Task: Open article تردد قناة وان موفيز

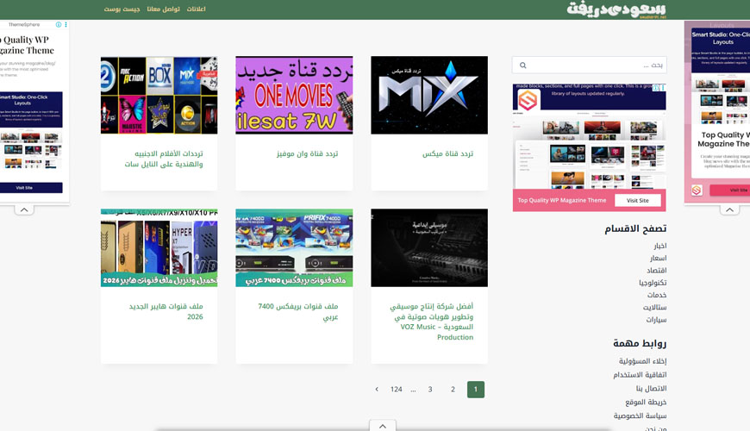Action: [x=307, y=153]
